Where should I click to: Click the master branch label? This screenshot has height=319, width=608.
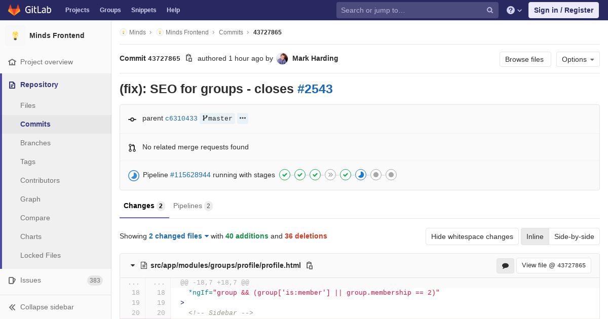tap(217, 118)
